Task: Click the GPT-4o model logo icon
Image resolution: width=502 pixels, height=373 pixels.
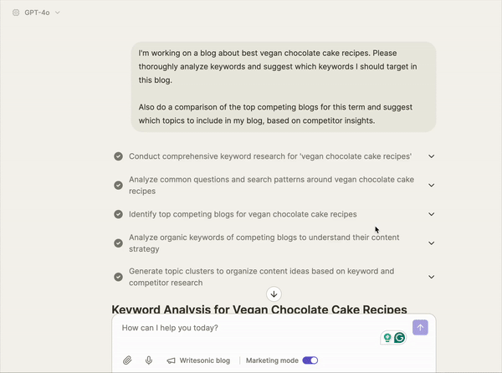Action: (15, 13)
